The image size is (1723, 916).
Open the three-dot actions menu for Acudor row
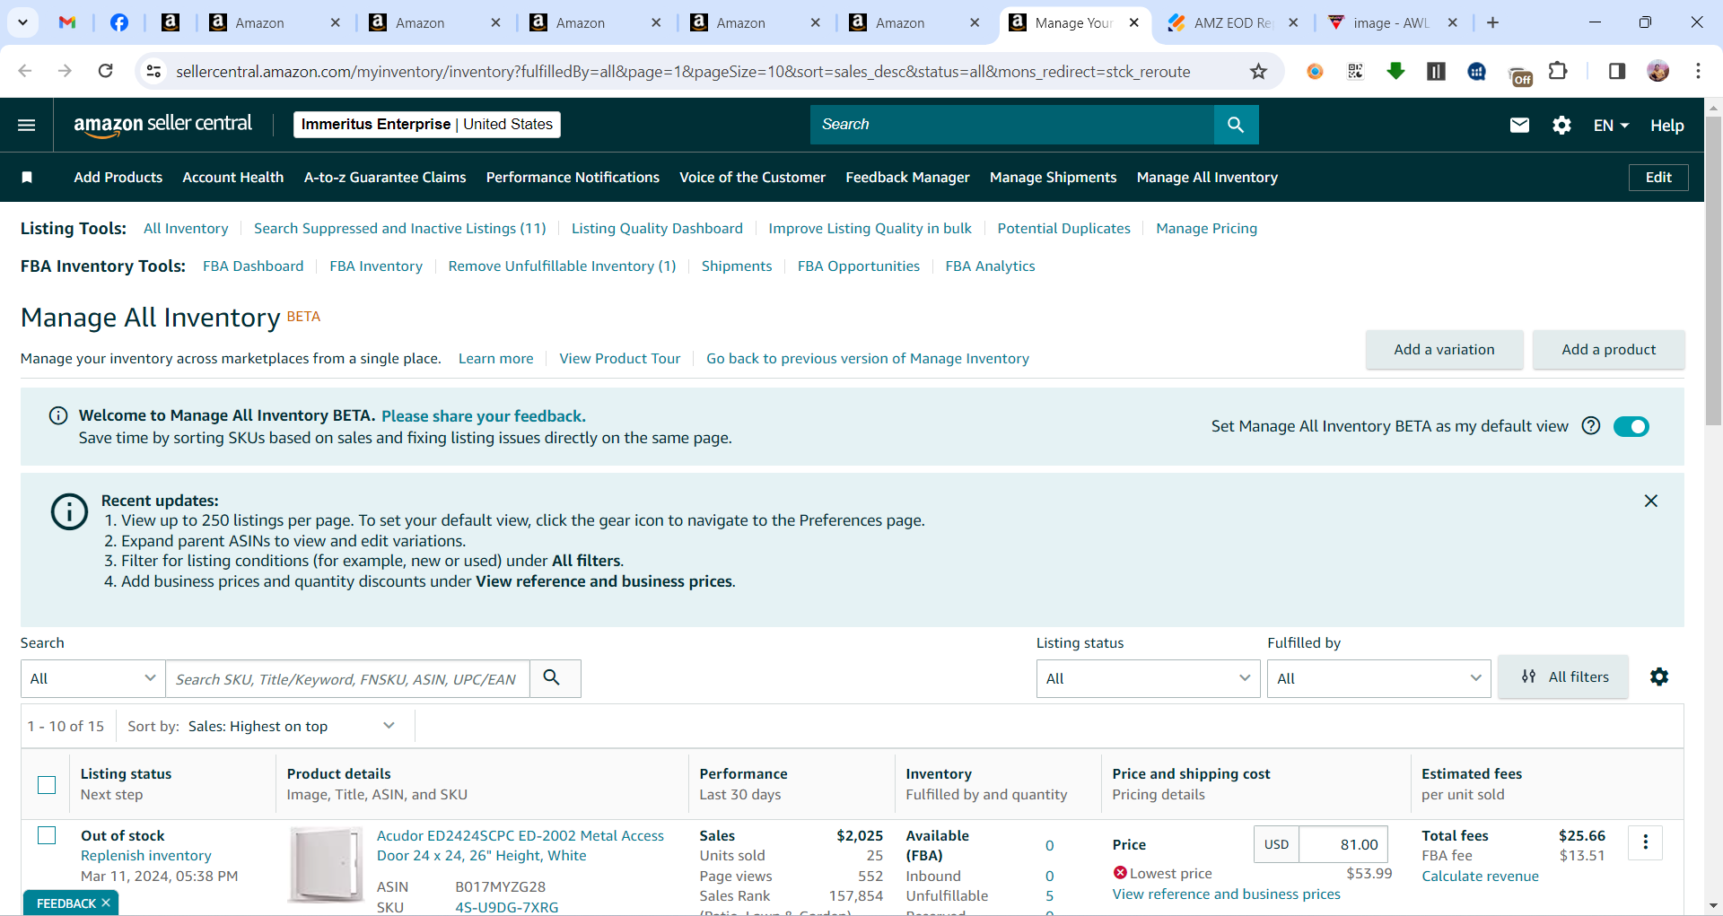tap(1645, 842)
